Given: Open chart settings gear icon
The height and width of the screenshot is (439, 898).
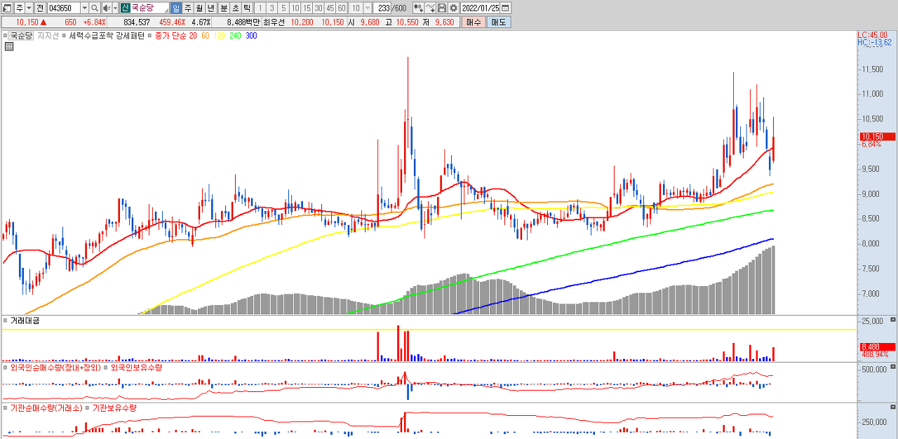Looking at the screenshot, I should pos(453,8).
